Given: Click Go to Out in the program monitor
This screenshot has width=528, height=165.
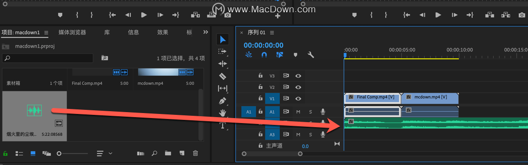Looking at the screenshot, I should [470, 15].
